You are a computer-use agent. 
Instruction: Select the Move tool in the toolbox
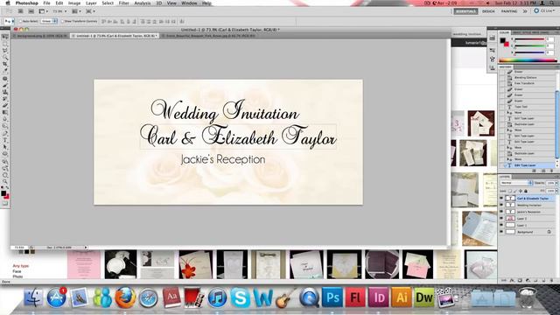pyautogui.click(x=5, y=37)
